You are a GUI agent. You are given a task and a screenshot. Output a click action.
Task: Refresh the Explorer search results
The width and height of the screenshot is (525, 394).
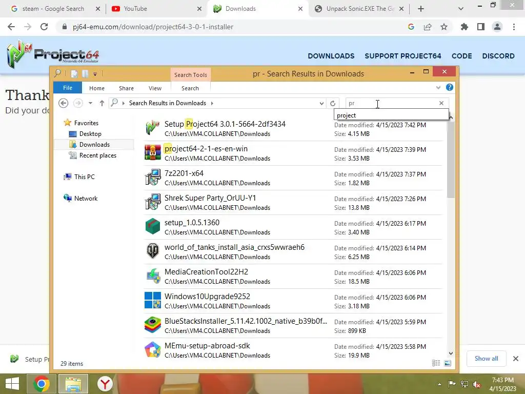point(332,103)
